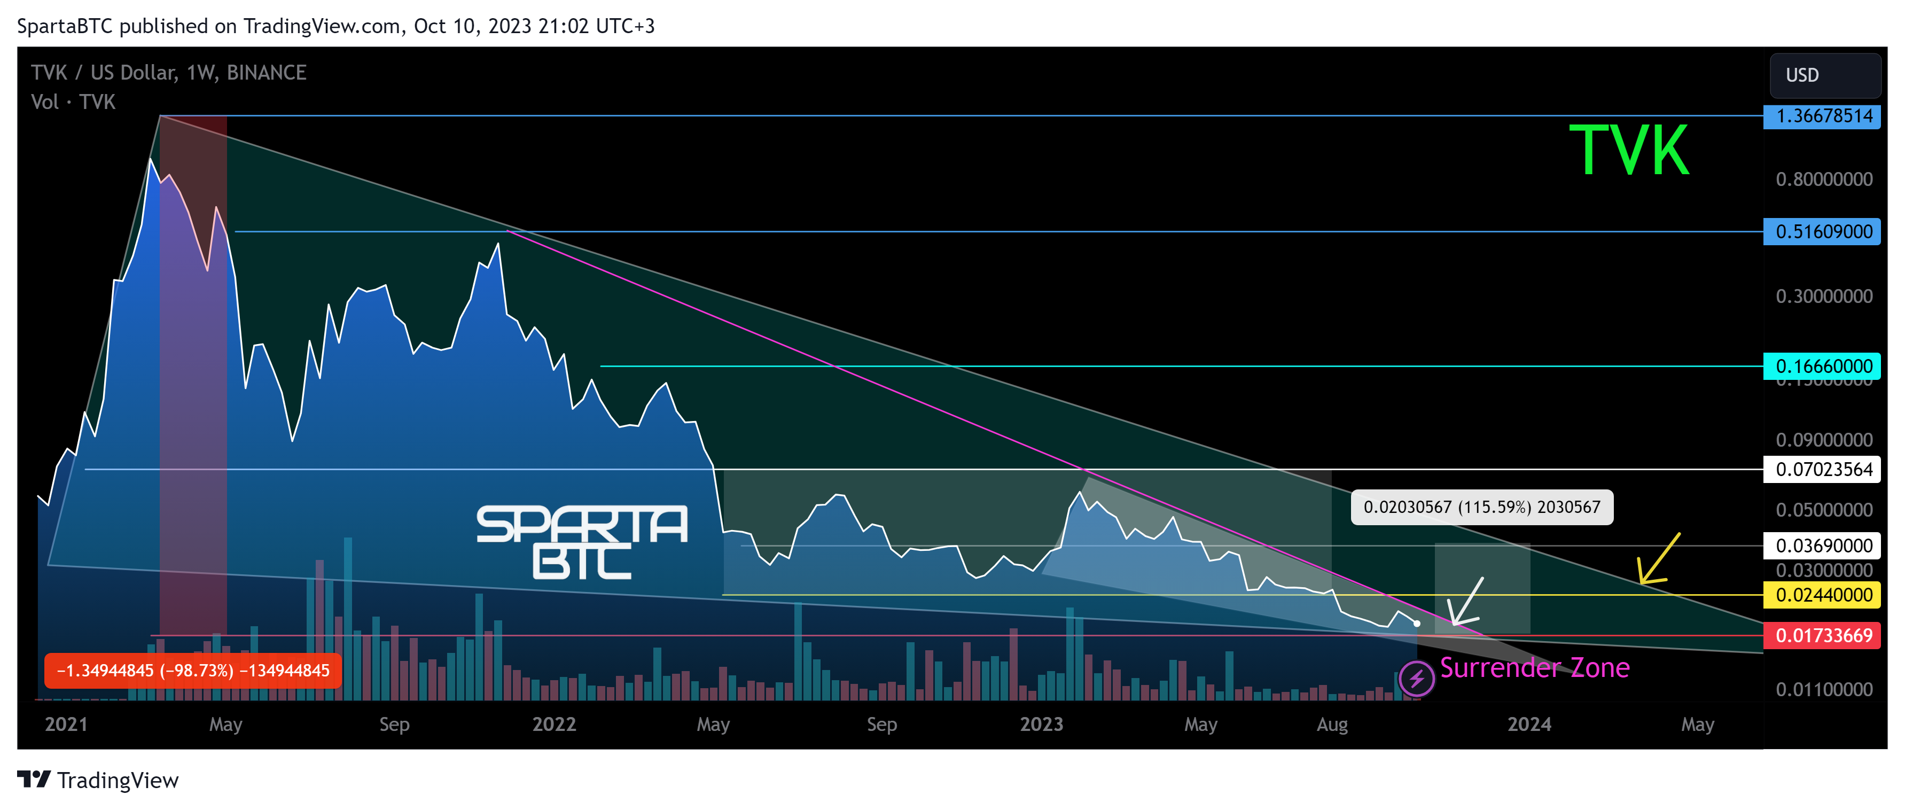This screenshot has width=1905, height=810.
Task: Select the 0.03690000 price label
Action: point(1822,546)
